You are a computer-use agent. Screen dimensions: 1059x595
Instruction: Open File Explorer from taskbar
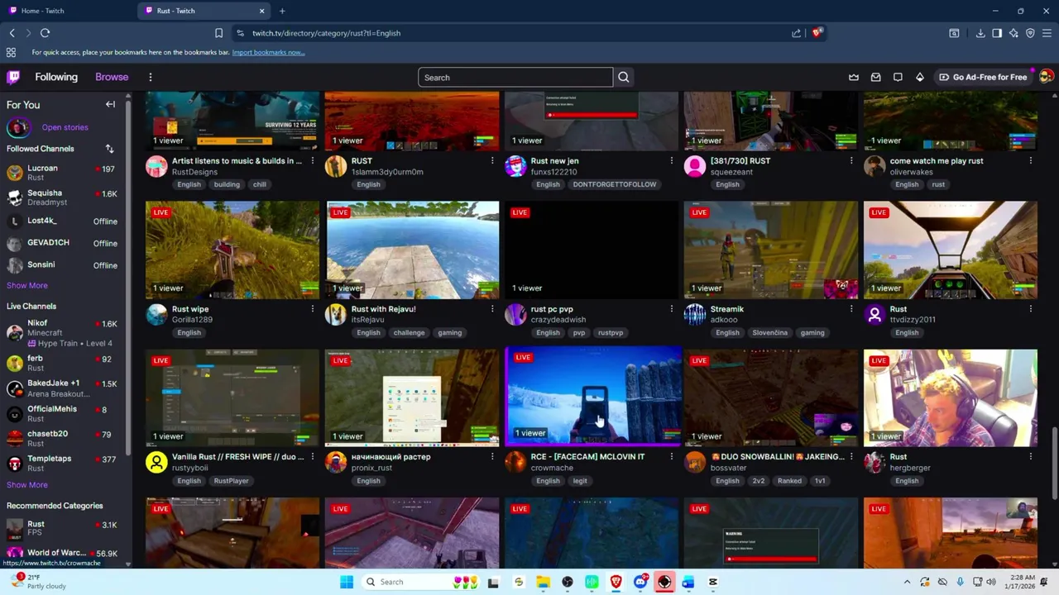pyautogui.click(x=544, y=582)
